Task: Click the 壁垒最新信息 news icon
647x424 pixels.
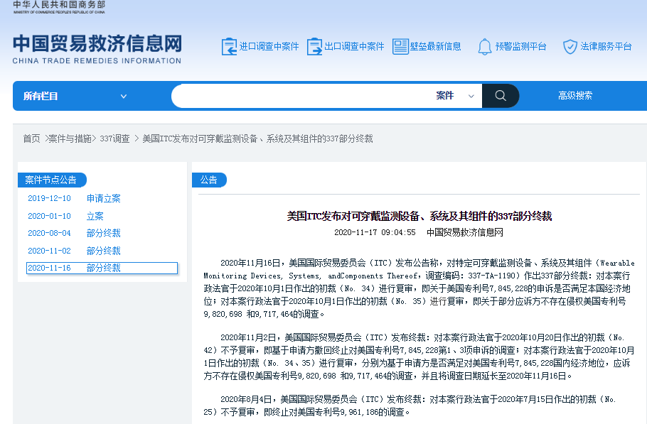Action: click(x=400, y=47)
